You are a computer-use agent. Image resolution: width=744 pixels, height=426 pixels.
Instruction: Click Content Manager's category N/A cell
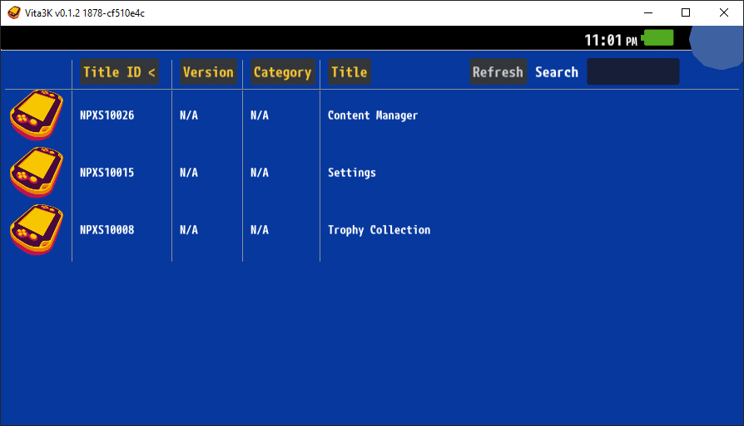tap(260, 115)
